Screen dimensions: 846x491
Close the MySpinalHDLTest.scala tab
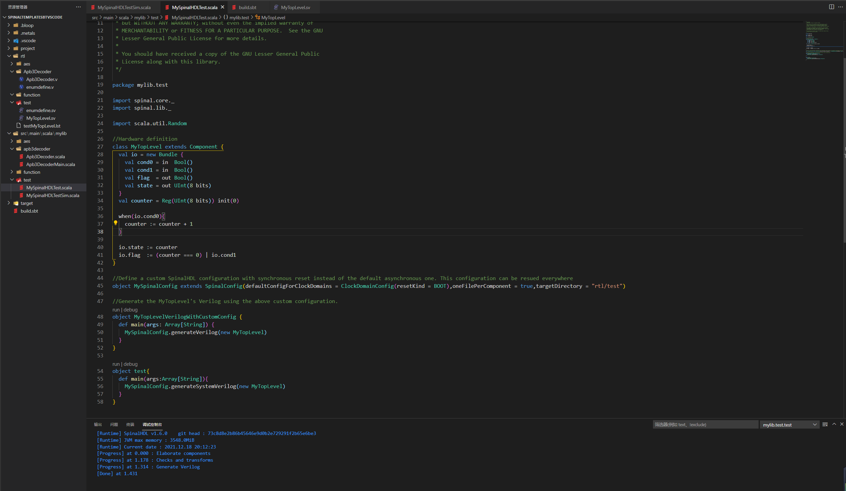(x=222, y=7)
